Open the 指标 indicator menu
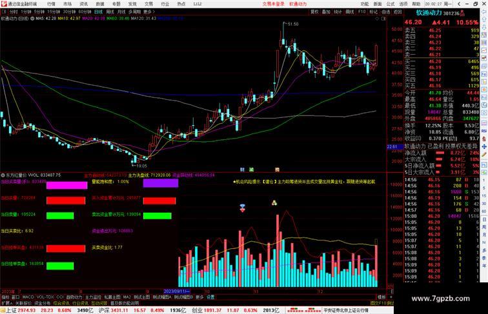The width and height of the screenshot is (488, 314). 5,297
